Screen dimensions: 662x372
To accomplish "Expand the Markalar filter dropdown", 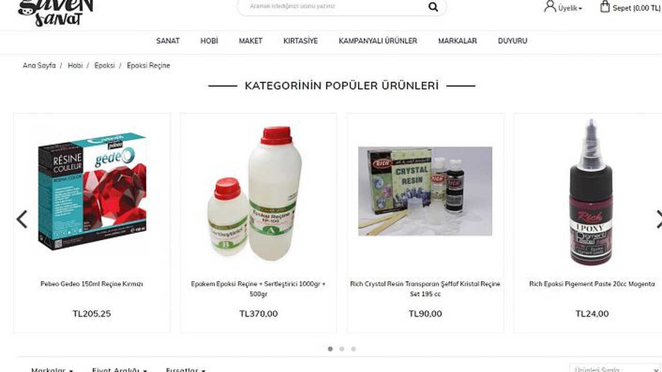I will [52, 369].
